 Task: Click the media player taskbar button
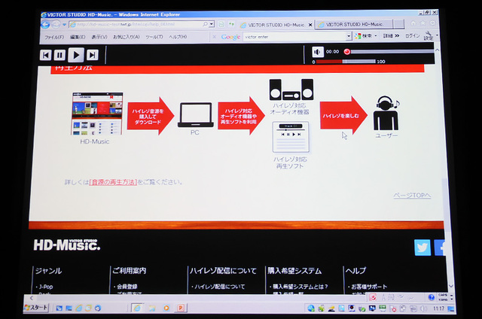(x=166, y=308)
